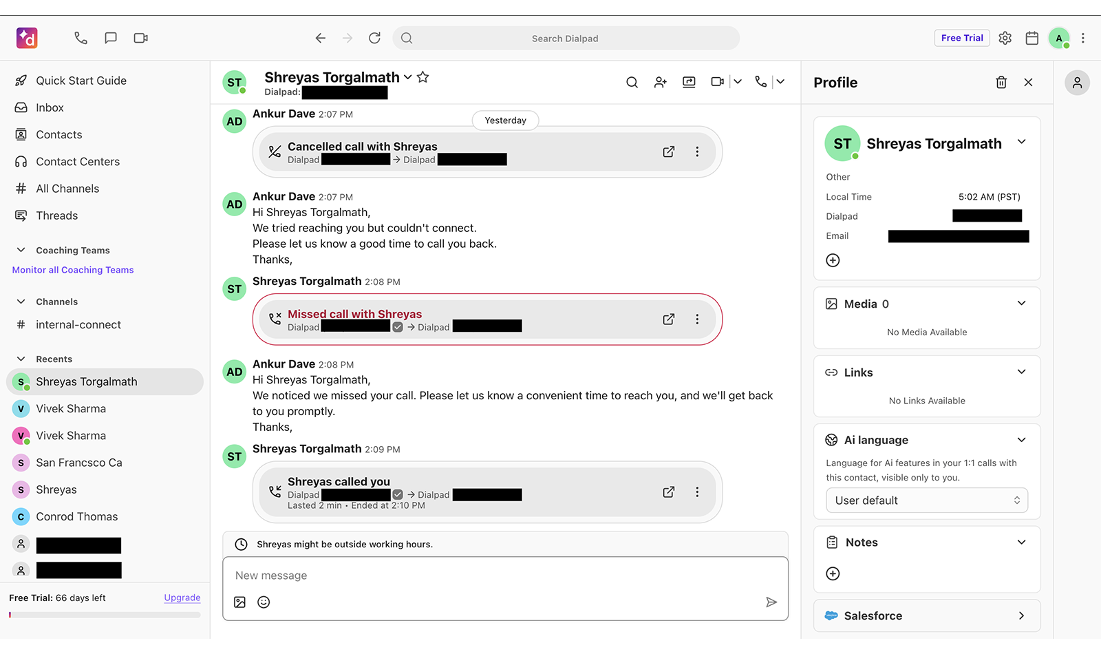Open the user avatar menu
1101x654 pixels.
point(1060,38)
